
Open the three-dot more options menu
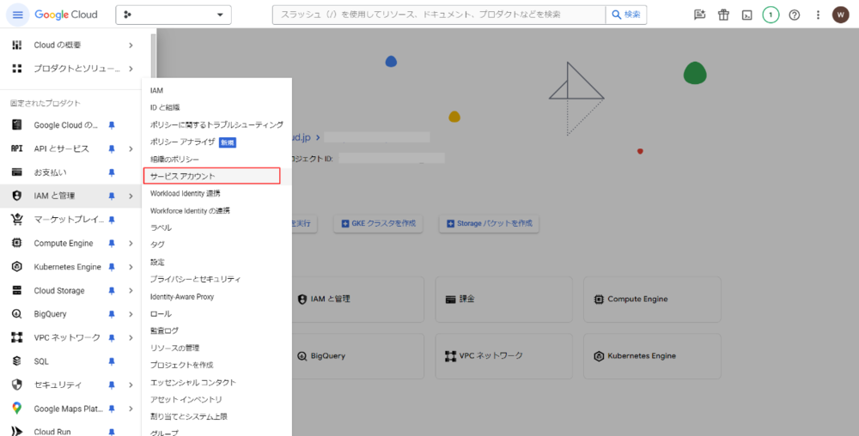(x=817, y=15)
